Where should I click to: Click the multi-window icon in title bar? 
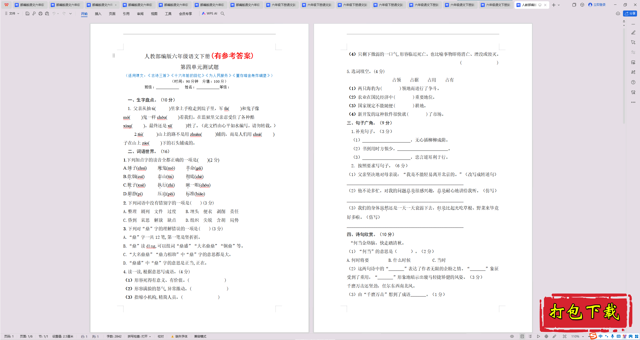coord(574,5)
